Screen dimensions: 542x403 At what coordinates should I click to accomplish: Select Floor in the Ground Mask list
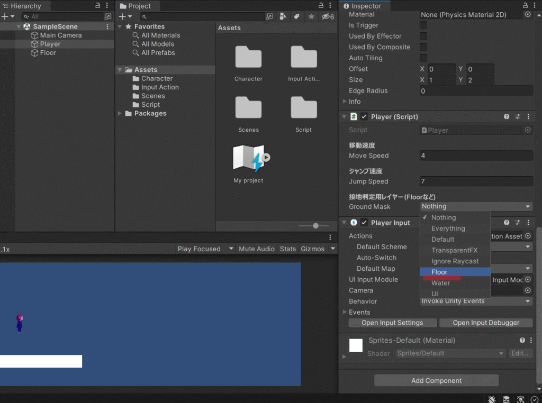click(x=439, y=272)
